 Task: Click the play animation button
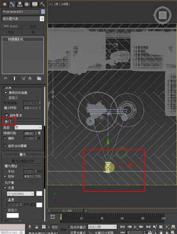[x=135, y=227]
